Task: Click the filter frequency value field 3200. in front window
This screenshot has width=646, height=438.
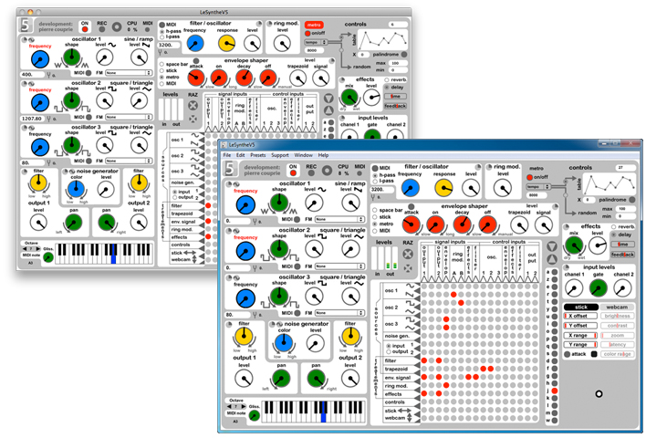Action: pos(382,190)
